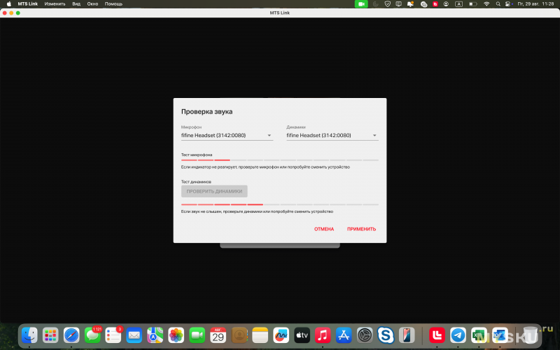This screenshot has height=350, width=560.
Task: Open Safari from the dock
Action: point(71,335)
